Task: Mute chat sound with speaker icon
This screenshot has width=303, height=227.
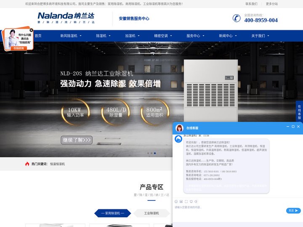Action: 196,201
